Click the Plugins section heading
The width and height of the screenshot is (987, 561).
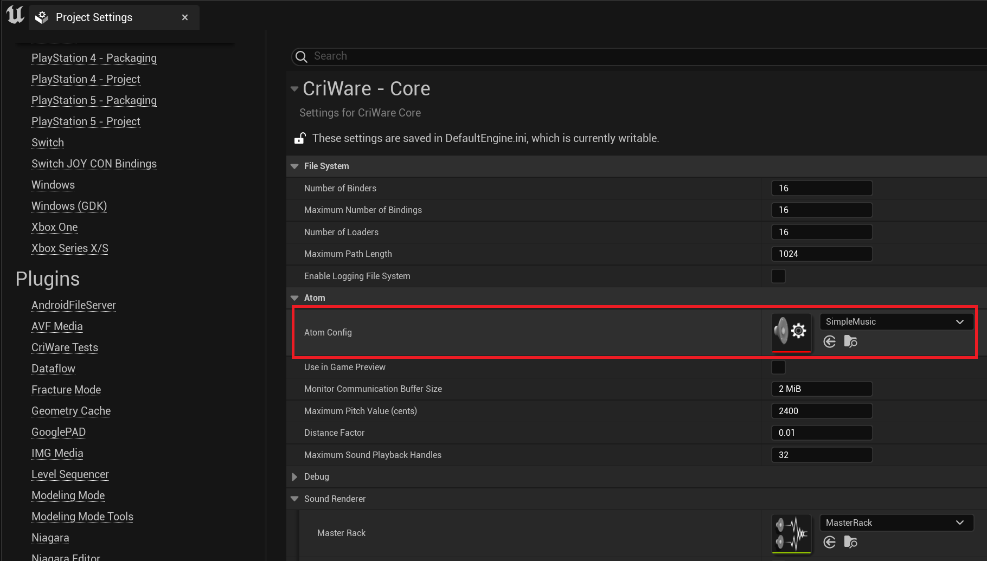tap(48, 279)
